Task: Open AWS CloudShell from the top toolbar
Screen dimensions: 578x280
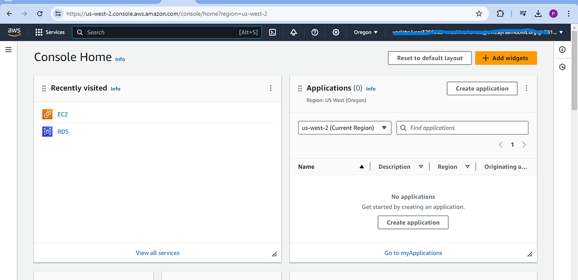Action: click(x=273, y=32)
